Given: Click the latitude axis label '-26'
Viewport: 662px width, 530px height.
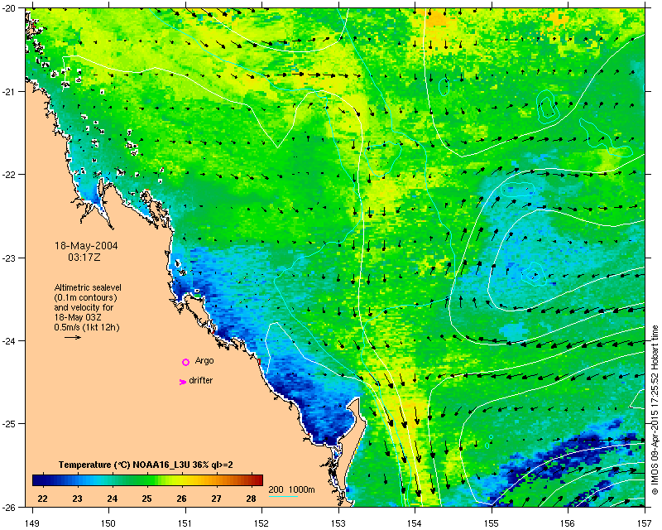Looking at the screenshot, I should click(x=8, y=507).
